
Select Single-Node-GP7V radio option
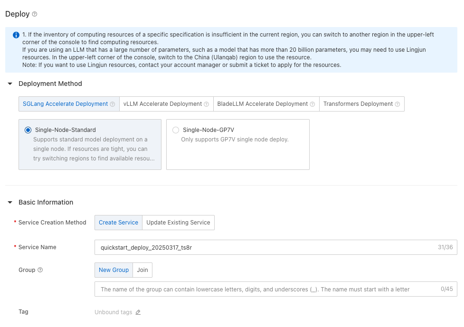click(176, 130)
